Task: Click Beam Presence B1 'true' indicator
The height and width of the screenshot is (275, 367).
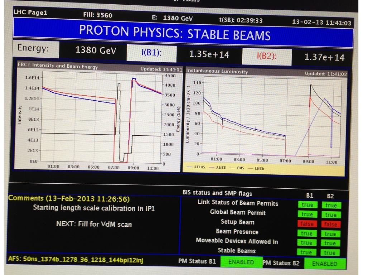Action: [x=307, y=233]
